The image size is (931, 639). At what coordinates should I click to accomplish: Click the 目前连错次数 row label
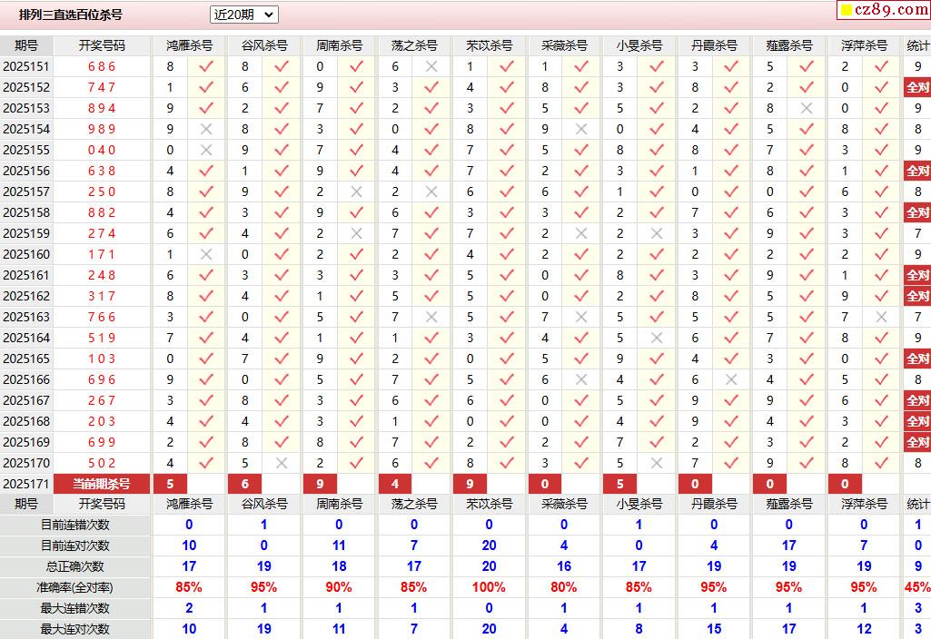coord(74,525)
